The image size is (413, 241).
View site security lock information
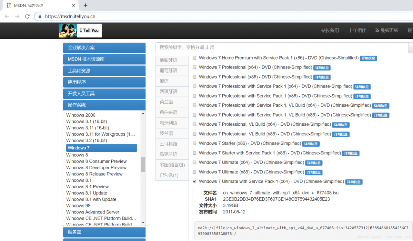point(40,16)
